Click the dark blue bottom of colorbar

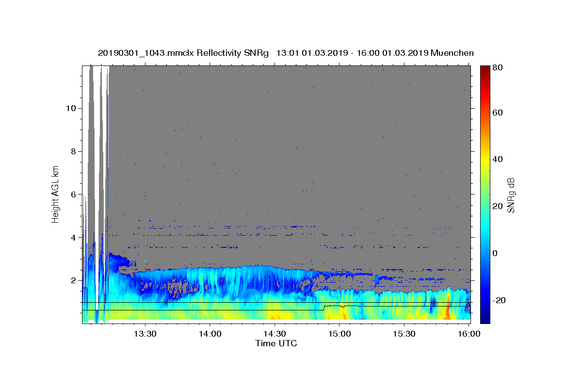point(485,318)
